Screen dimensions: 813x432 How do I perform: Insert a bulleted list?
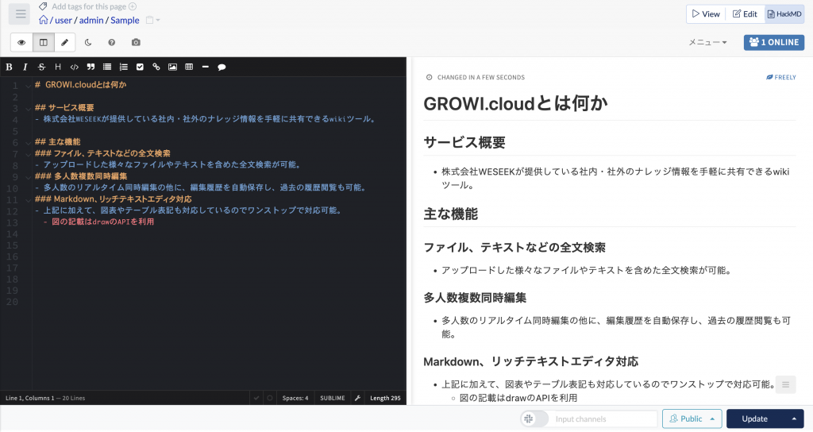pyautogui.click(x=107, y=67)
